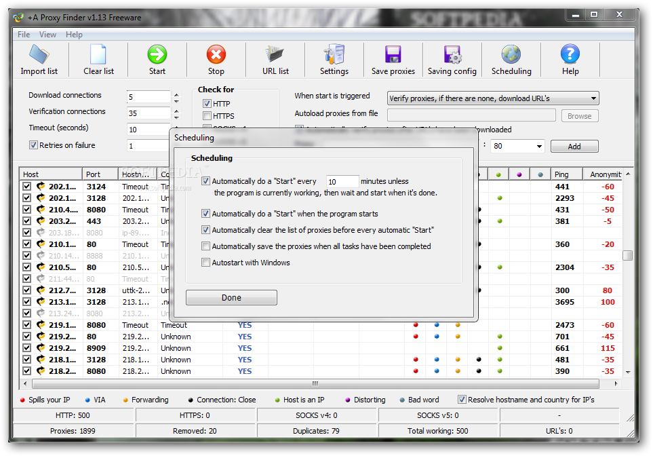Click the vertical scrollbar thumb of proxy list

[628, 255]
